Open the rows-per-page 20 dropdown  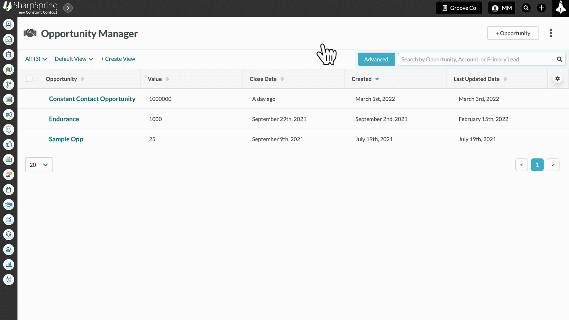[39, 165]
